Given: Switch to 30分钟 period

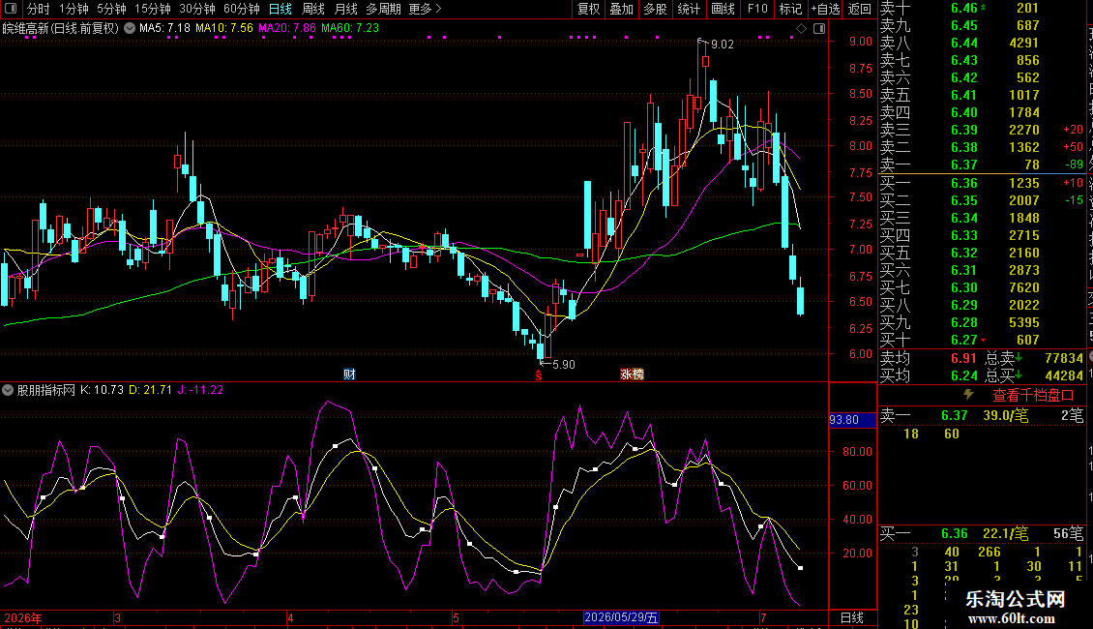Looking at the screenshot, I should 197,9.
